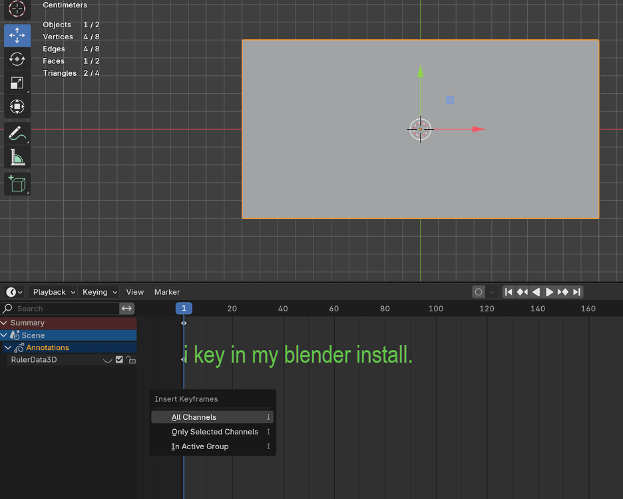The image size is (623, 499).
Task: Play the animation in reverse
Action: coord(536,292)
